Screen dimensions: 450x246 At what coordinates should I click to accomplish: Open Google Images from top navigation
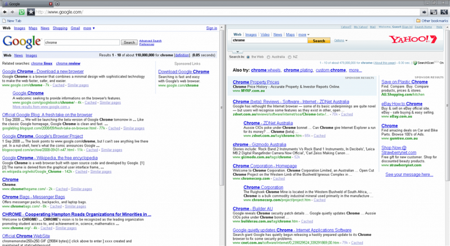pyautogui.click(x=20, y=28)
